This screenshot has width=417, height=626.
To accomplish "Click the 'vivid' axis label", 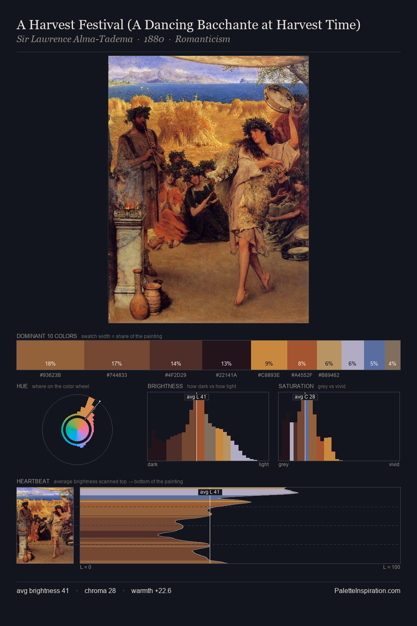I will 394,464.
